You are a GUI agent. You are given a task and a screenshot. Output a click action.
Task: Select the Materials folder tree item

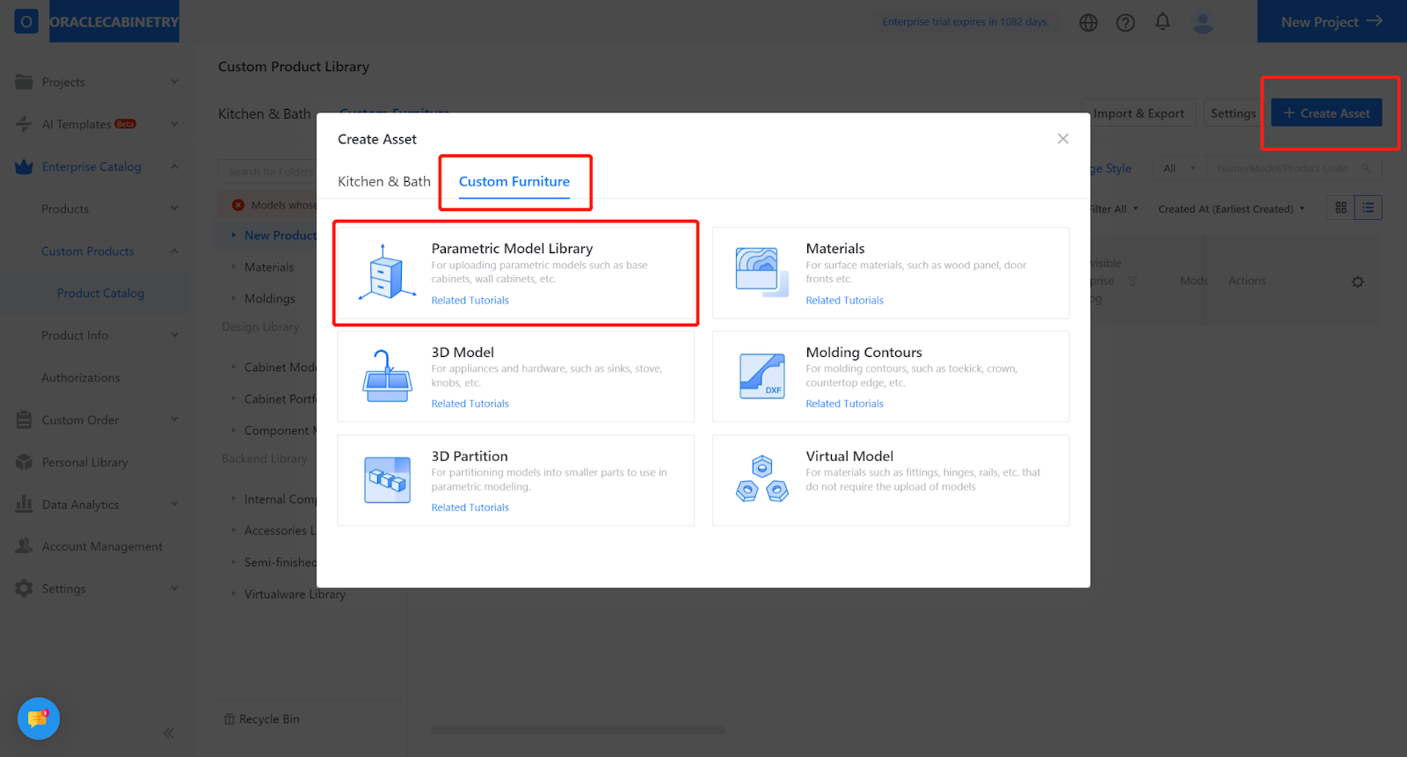coord(269,267)
